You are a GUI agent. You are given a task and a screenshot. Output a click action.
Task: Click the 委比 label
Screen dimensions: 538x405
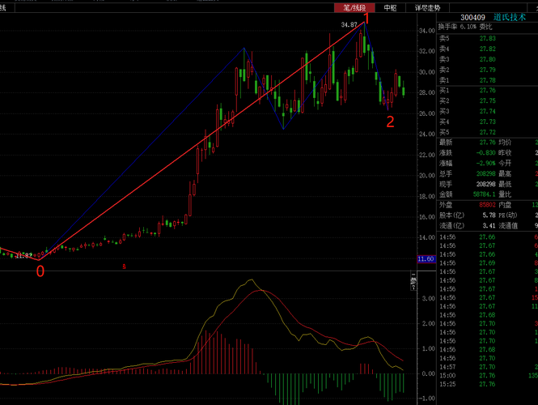pyautogui.click(x=485, y=27)
